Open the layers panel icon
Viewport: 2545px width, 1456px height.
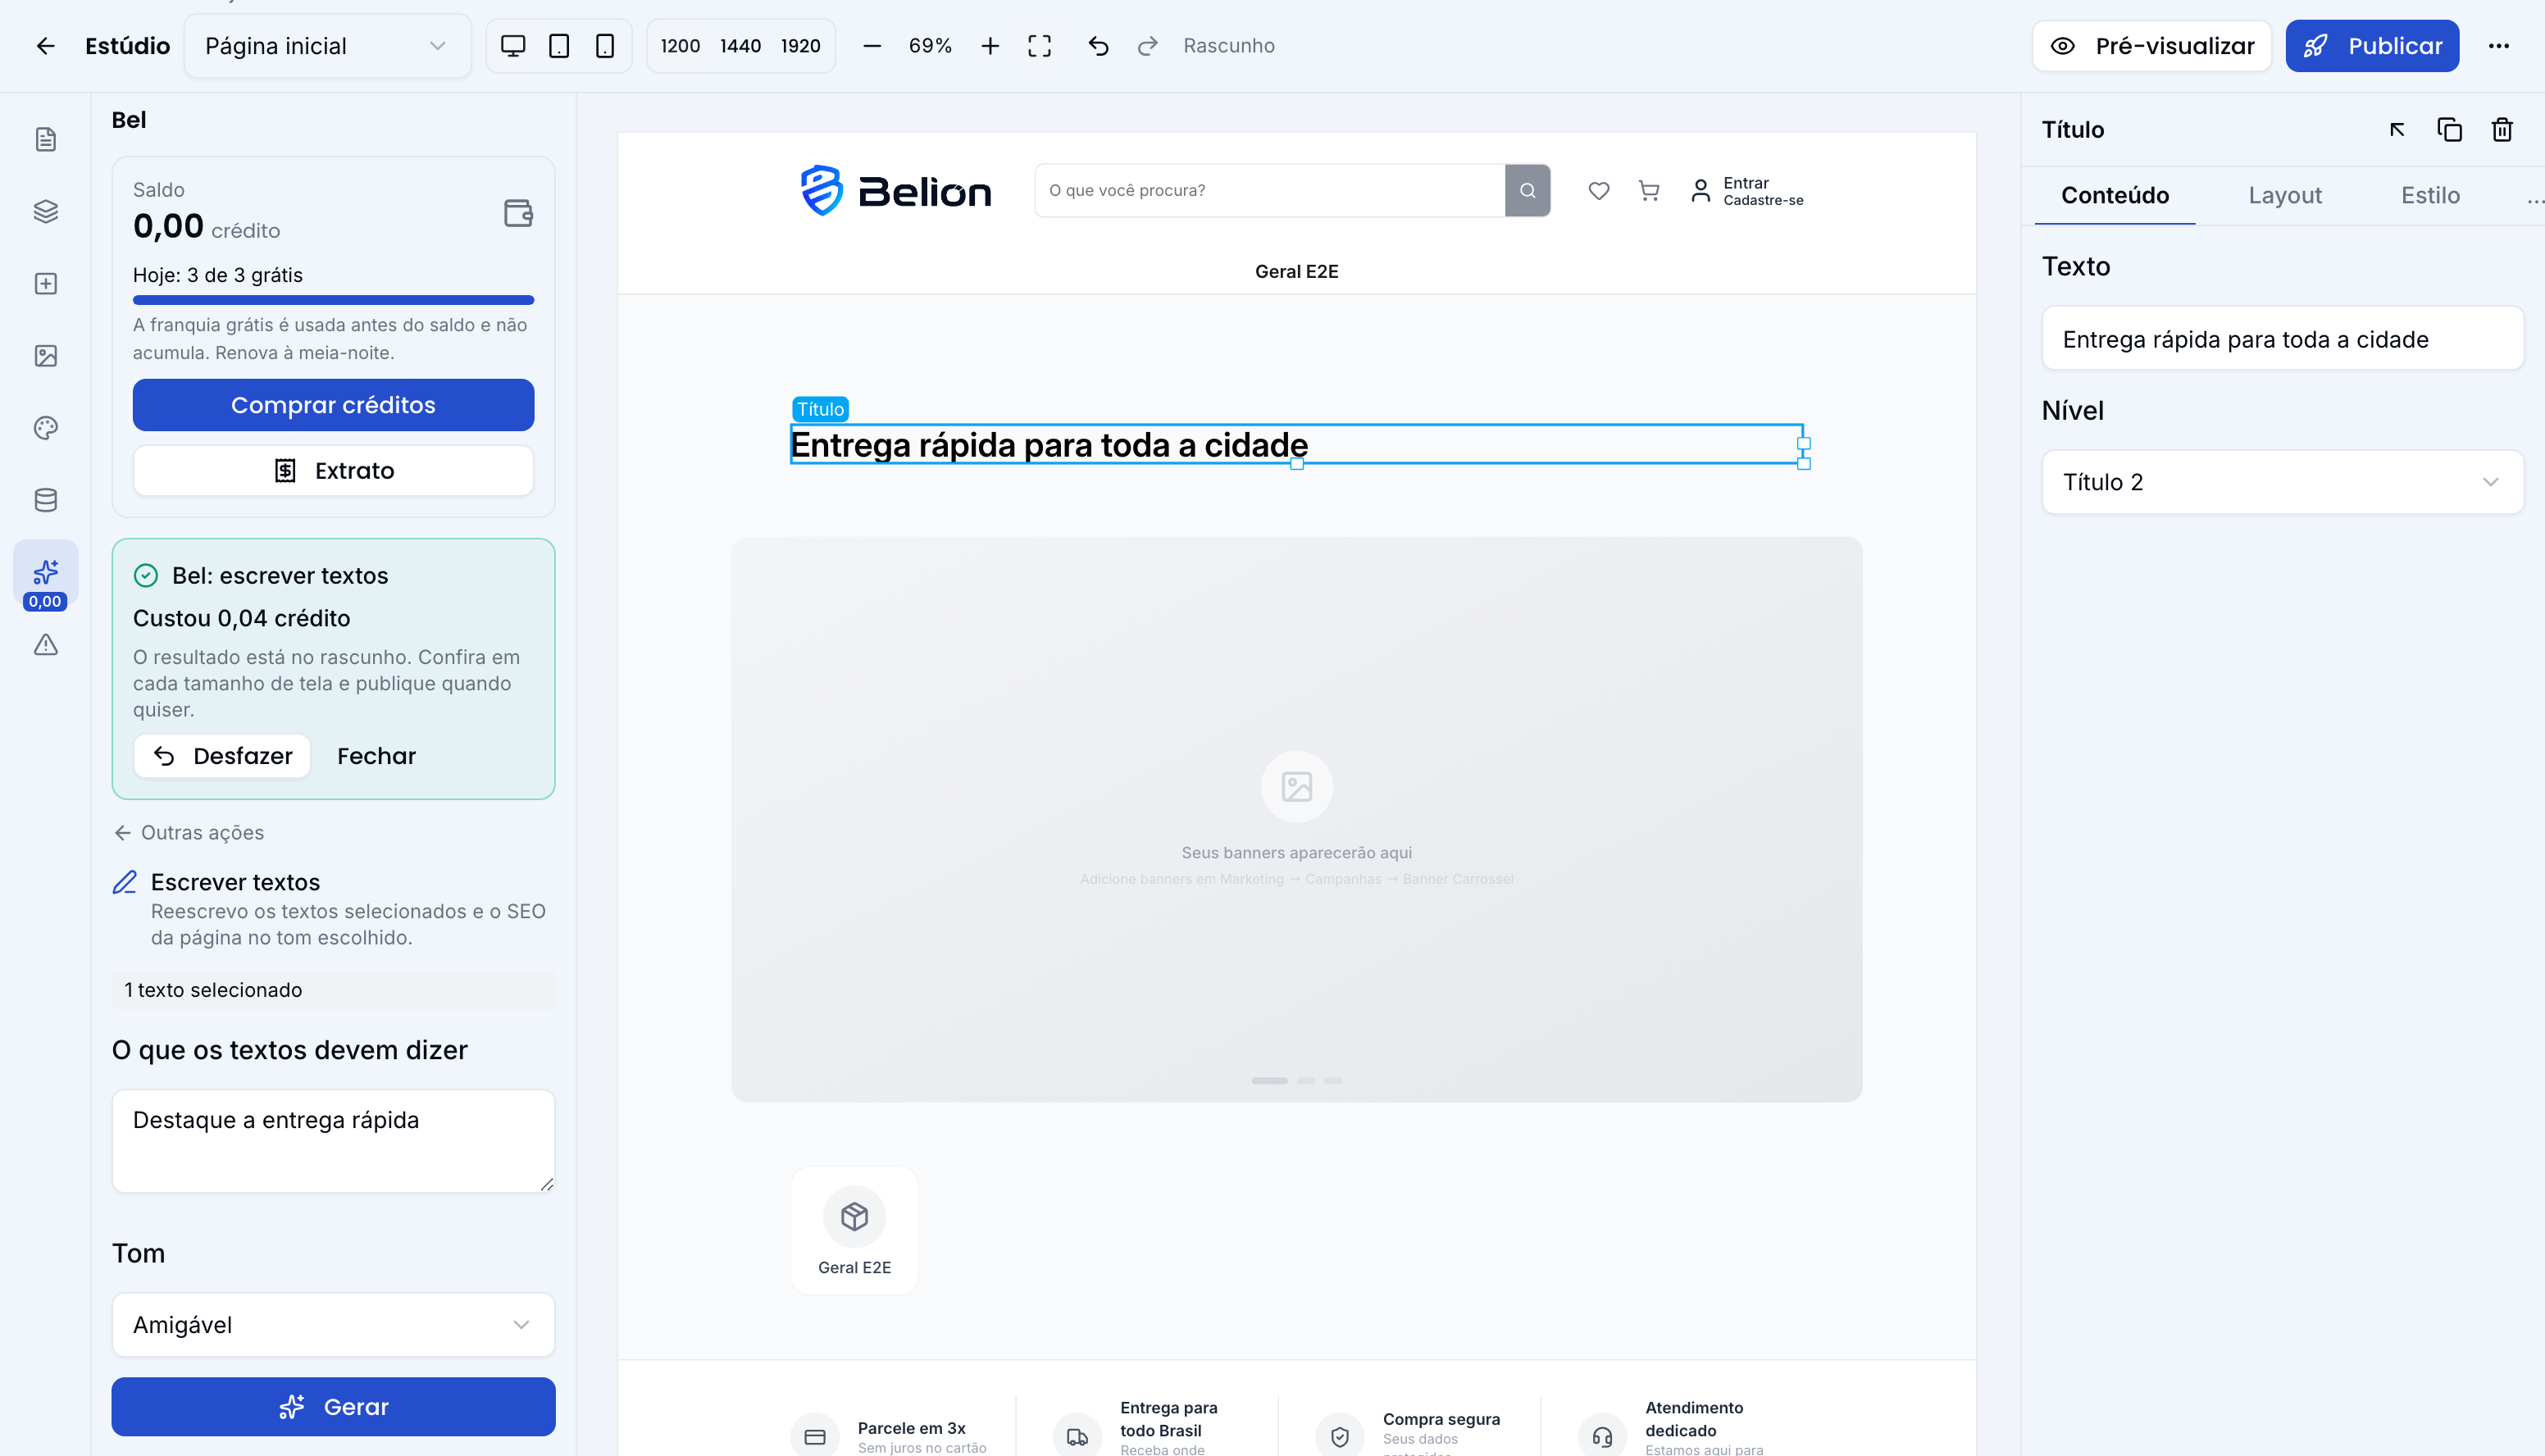46,211
